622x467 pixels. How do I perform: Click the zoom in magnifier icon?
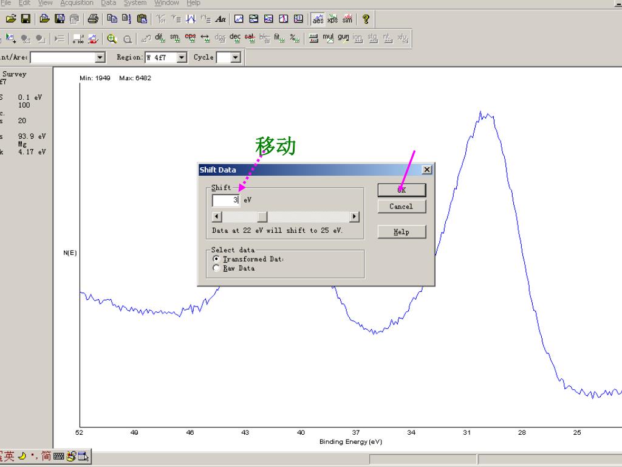pos(112,38)
